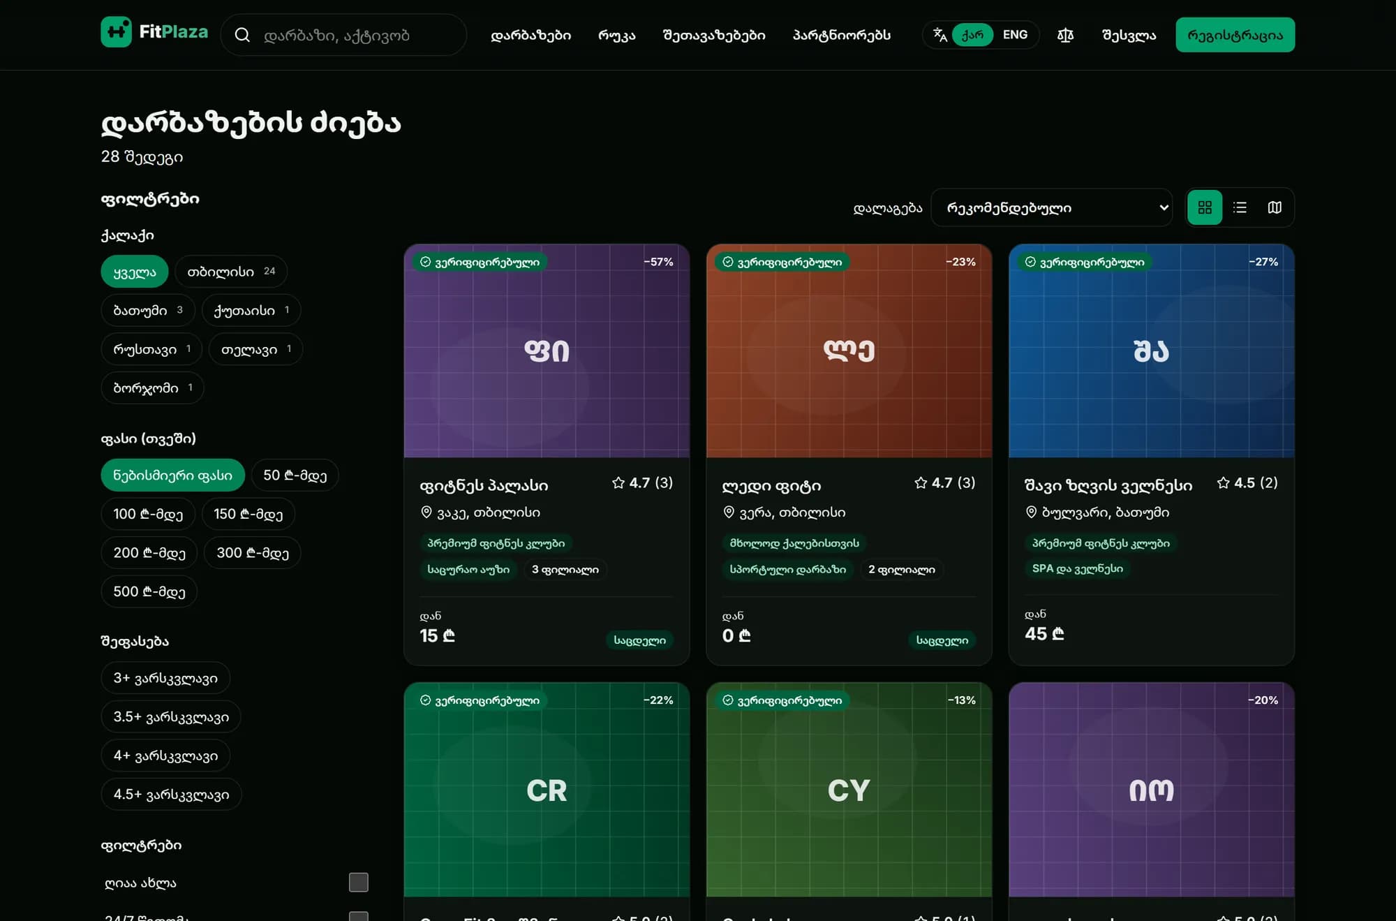Image resolution: width=1396 pixels, height=921 pixels.
Task: Open the CY card thumbnail
Action: tap(849, 790)
